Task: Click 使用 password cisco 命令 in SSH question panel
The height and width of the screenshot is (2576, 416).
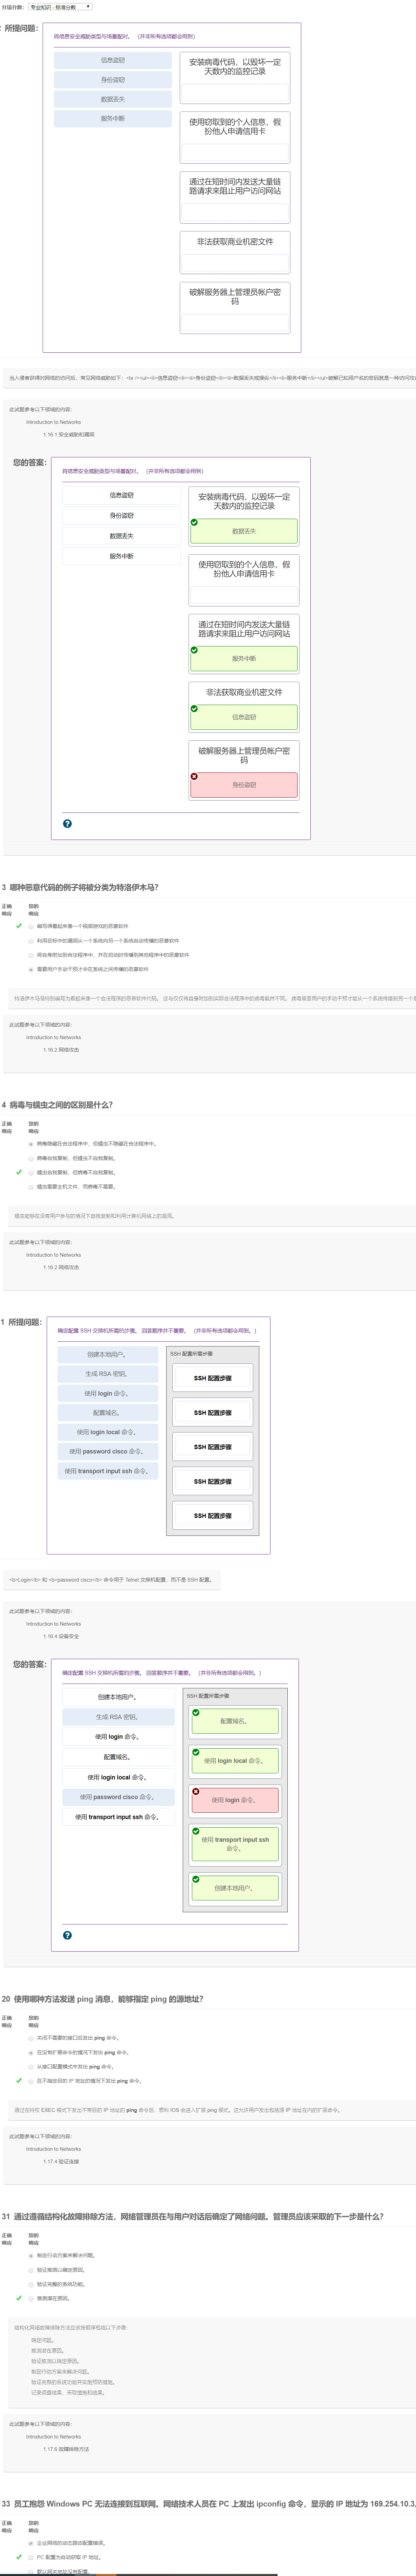Action: pyautogui.click(x=108, y=1451)
